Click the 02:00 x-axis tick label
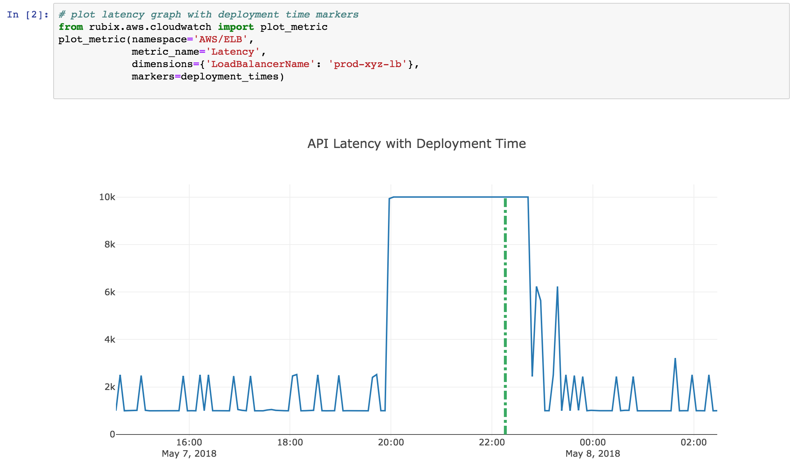The height and width of the screenshot is (460, 792). pos(693,443)
